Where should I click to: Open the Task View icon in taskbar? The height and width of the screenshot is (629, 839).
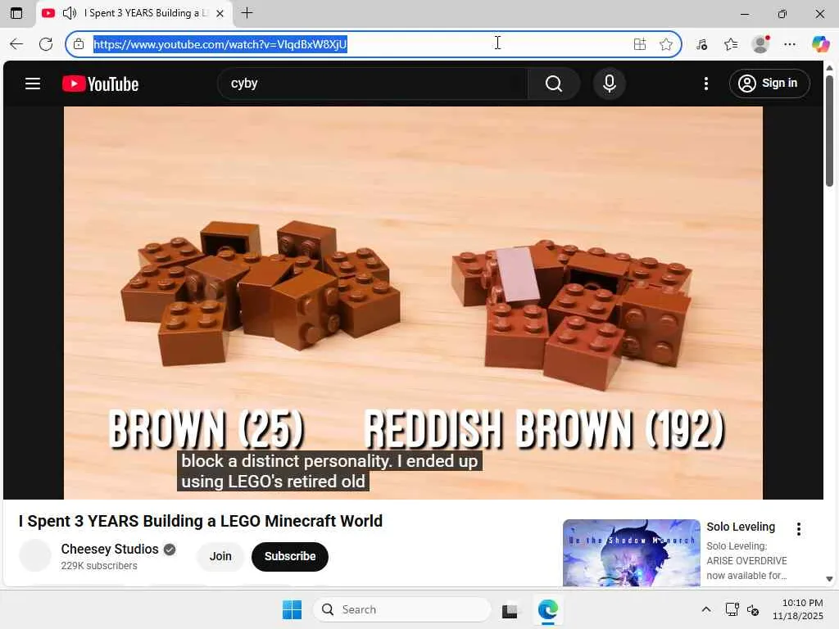[x=510, y=610]
